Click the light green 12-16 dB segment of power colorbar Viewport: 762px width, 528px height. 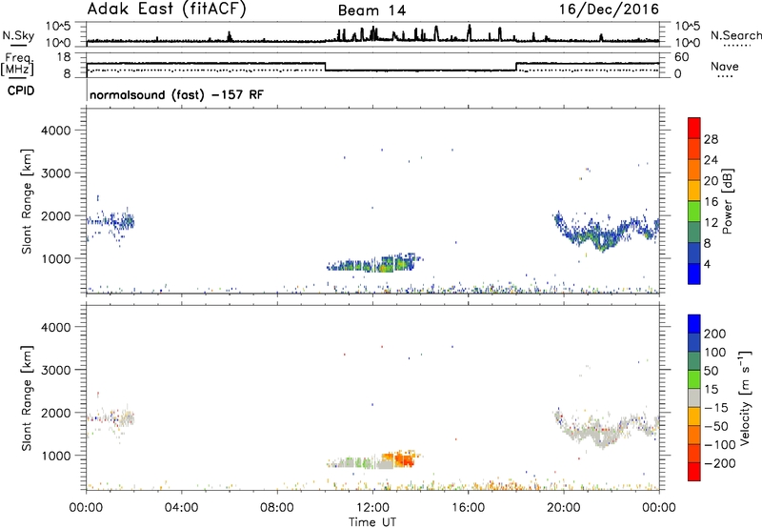[x=694, y=212]
